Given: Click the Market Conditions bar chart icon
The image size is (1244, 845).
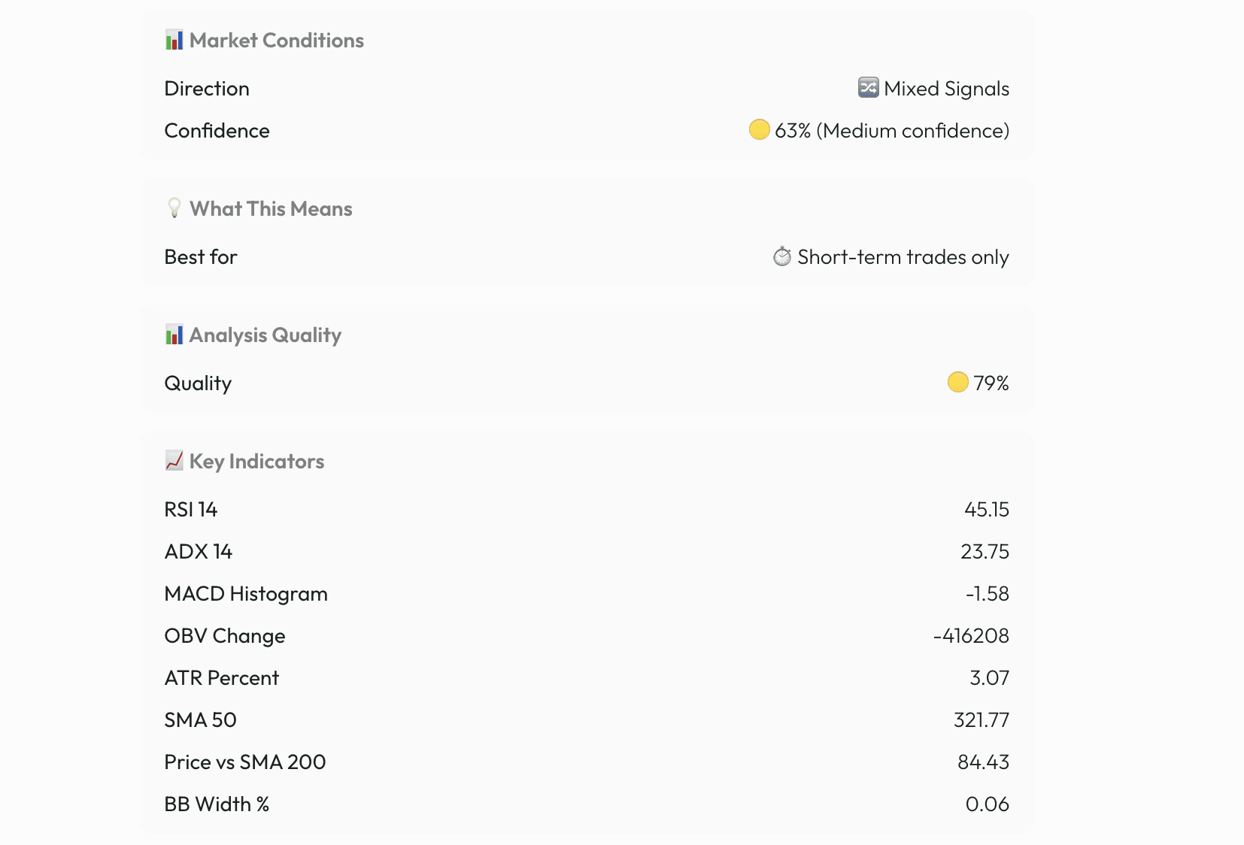Looking at the screenshot, I should 174,40.
